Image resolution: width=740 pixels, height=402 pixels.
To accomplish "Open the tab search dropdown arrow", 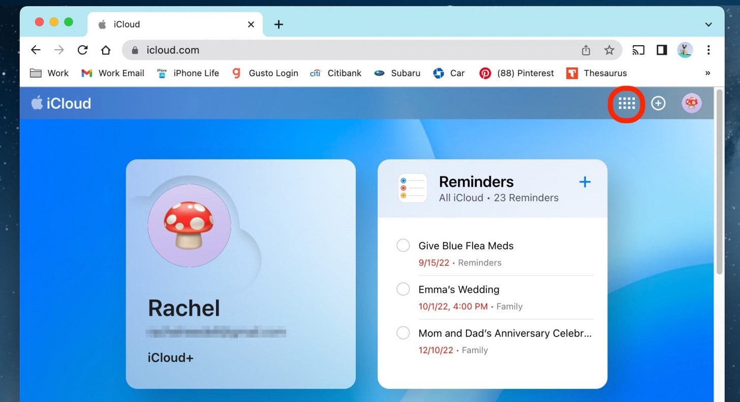I will (x=708, y=24).
